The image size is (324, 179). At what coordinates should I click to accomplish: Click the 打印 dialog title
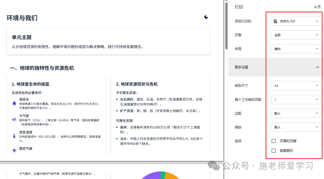[239, 7]
